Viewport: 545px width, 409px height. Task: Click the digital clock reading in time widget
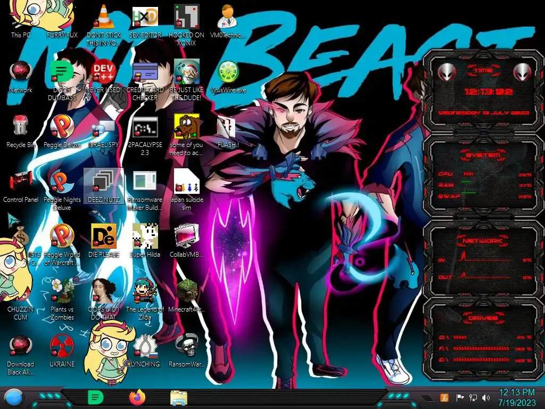(x=489, y=92)
